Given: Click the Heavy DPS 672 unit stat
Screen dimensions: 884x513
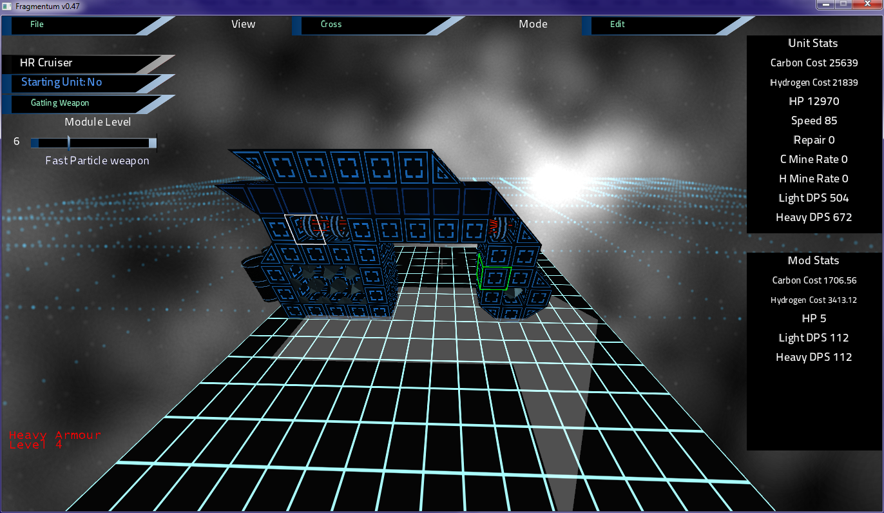Looking at the screenshot, I should coord(814,218).
